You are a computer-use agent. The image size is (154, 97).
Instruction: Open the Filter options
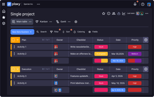(x=54, y=32)
